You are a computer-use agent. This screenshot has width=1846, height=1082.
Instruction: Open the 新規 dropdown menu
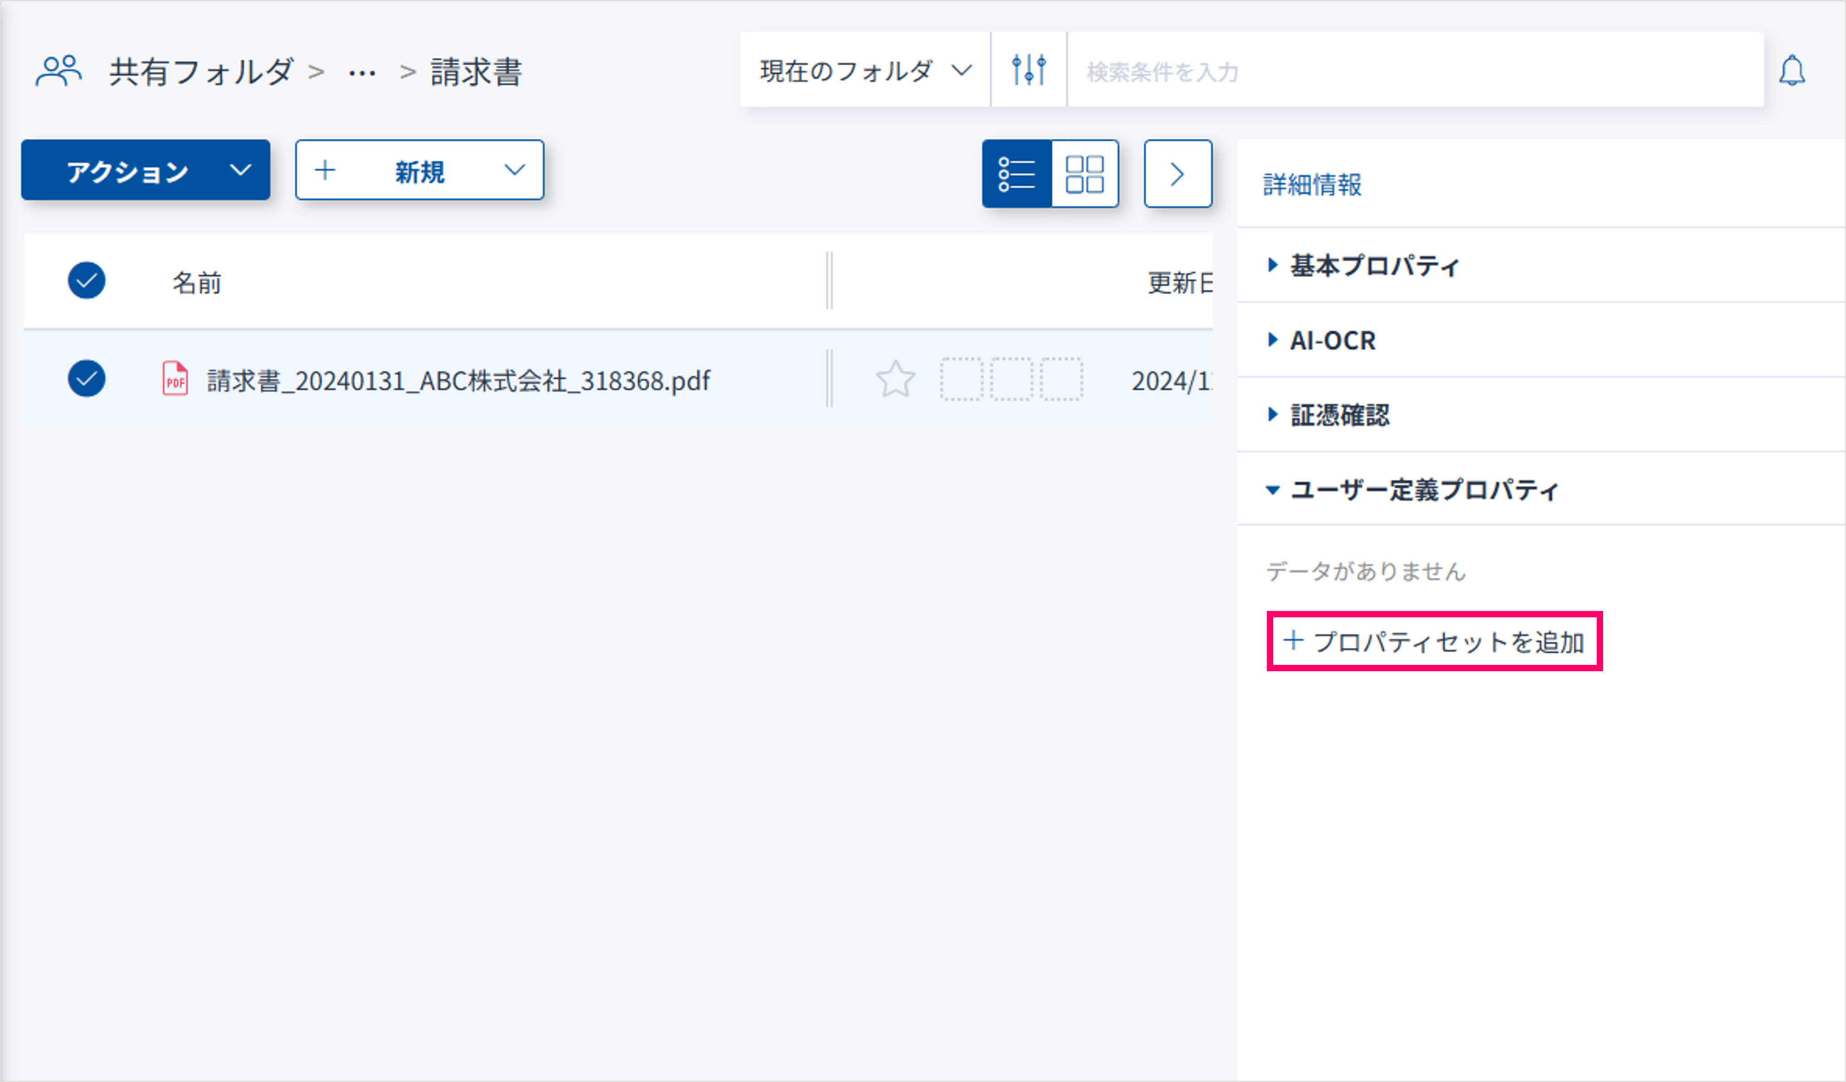[419, 171]
